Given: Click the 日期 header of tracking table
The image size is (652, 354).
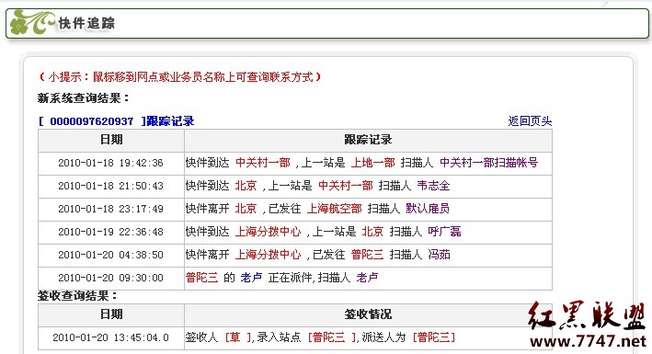Looking at the screenshot, I should [111, 140].
